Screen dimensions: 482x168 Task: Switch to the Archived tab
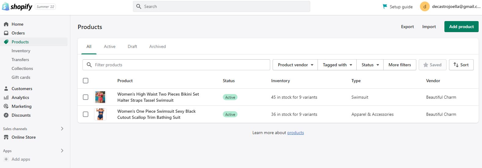(157, 46)
